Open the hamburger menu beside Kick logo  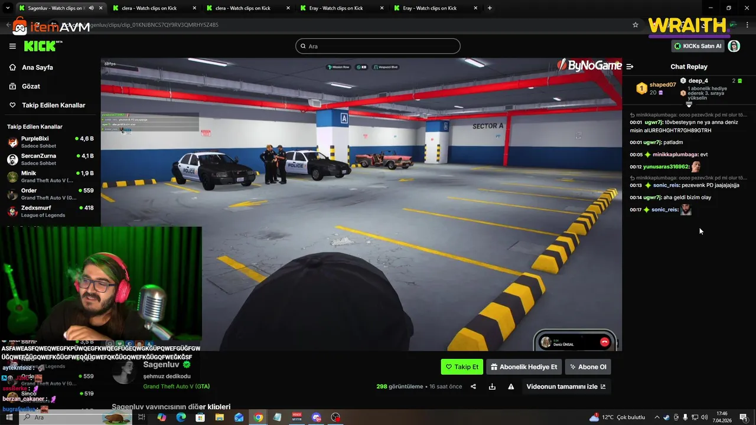pyautogui.click(x=12, y=46)
